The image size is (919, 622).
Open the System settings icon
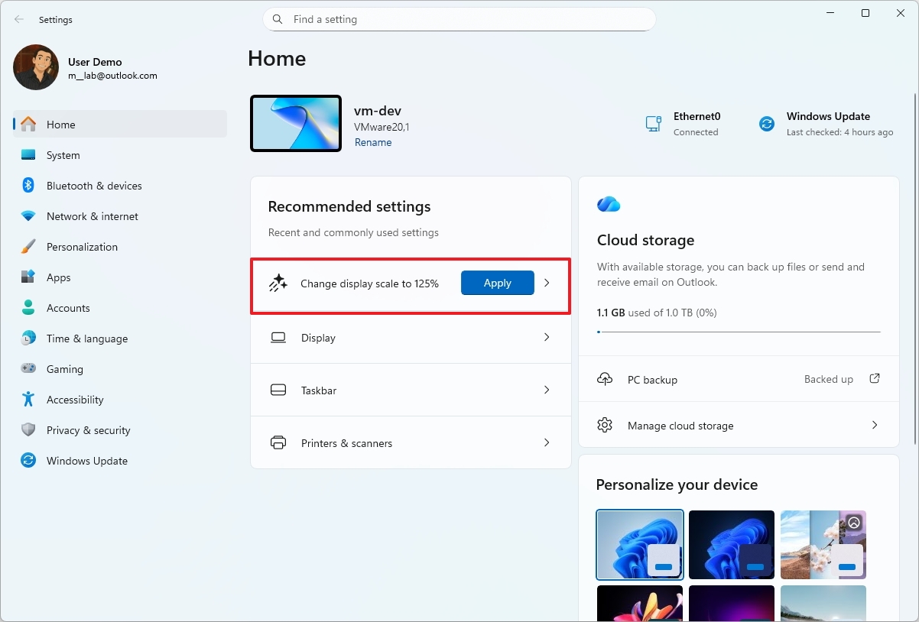(29, 155)
